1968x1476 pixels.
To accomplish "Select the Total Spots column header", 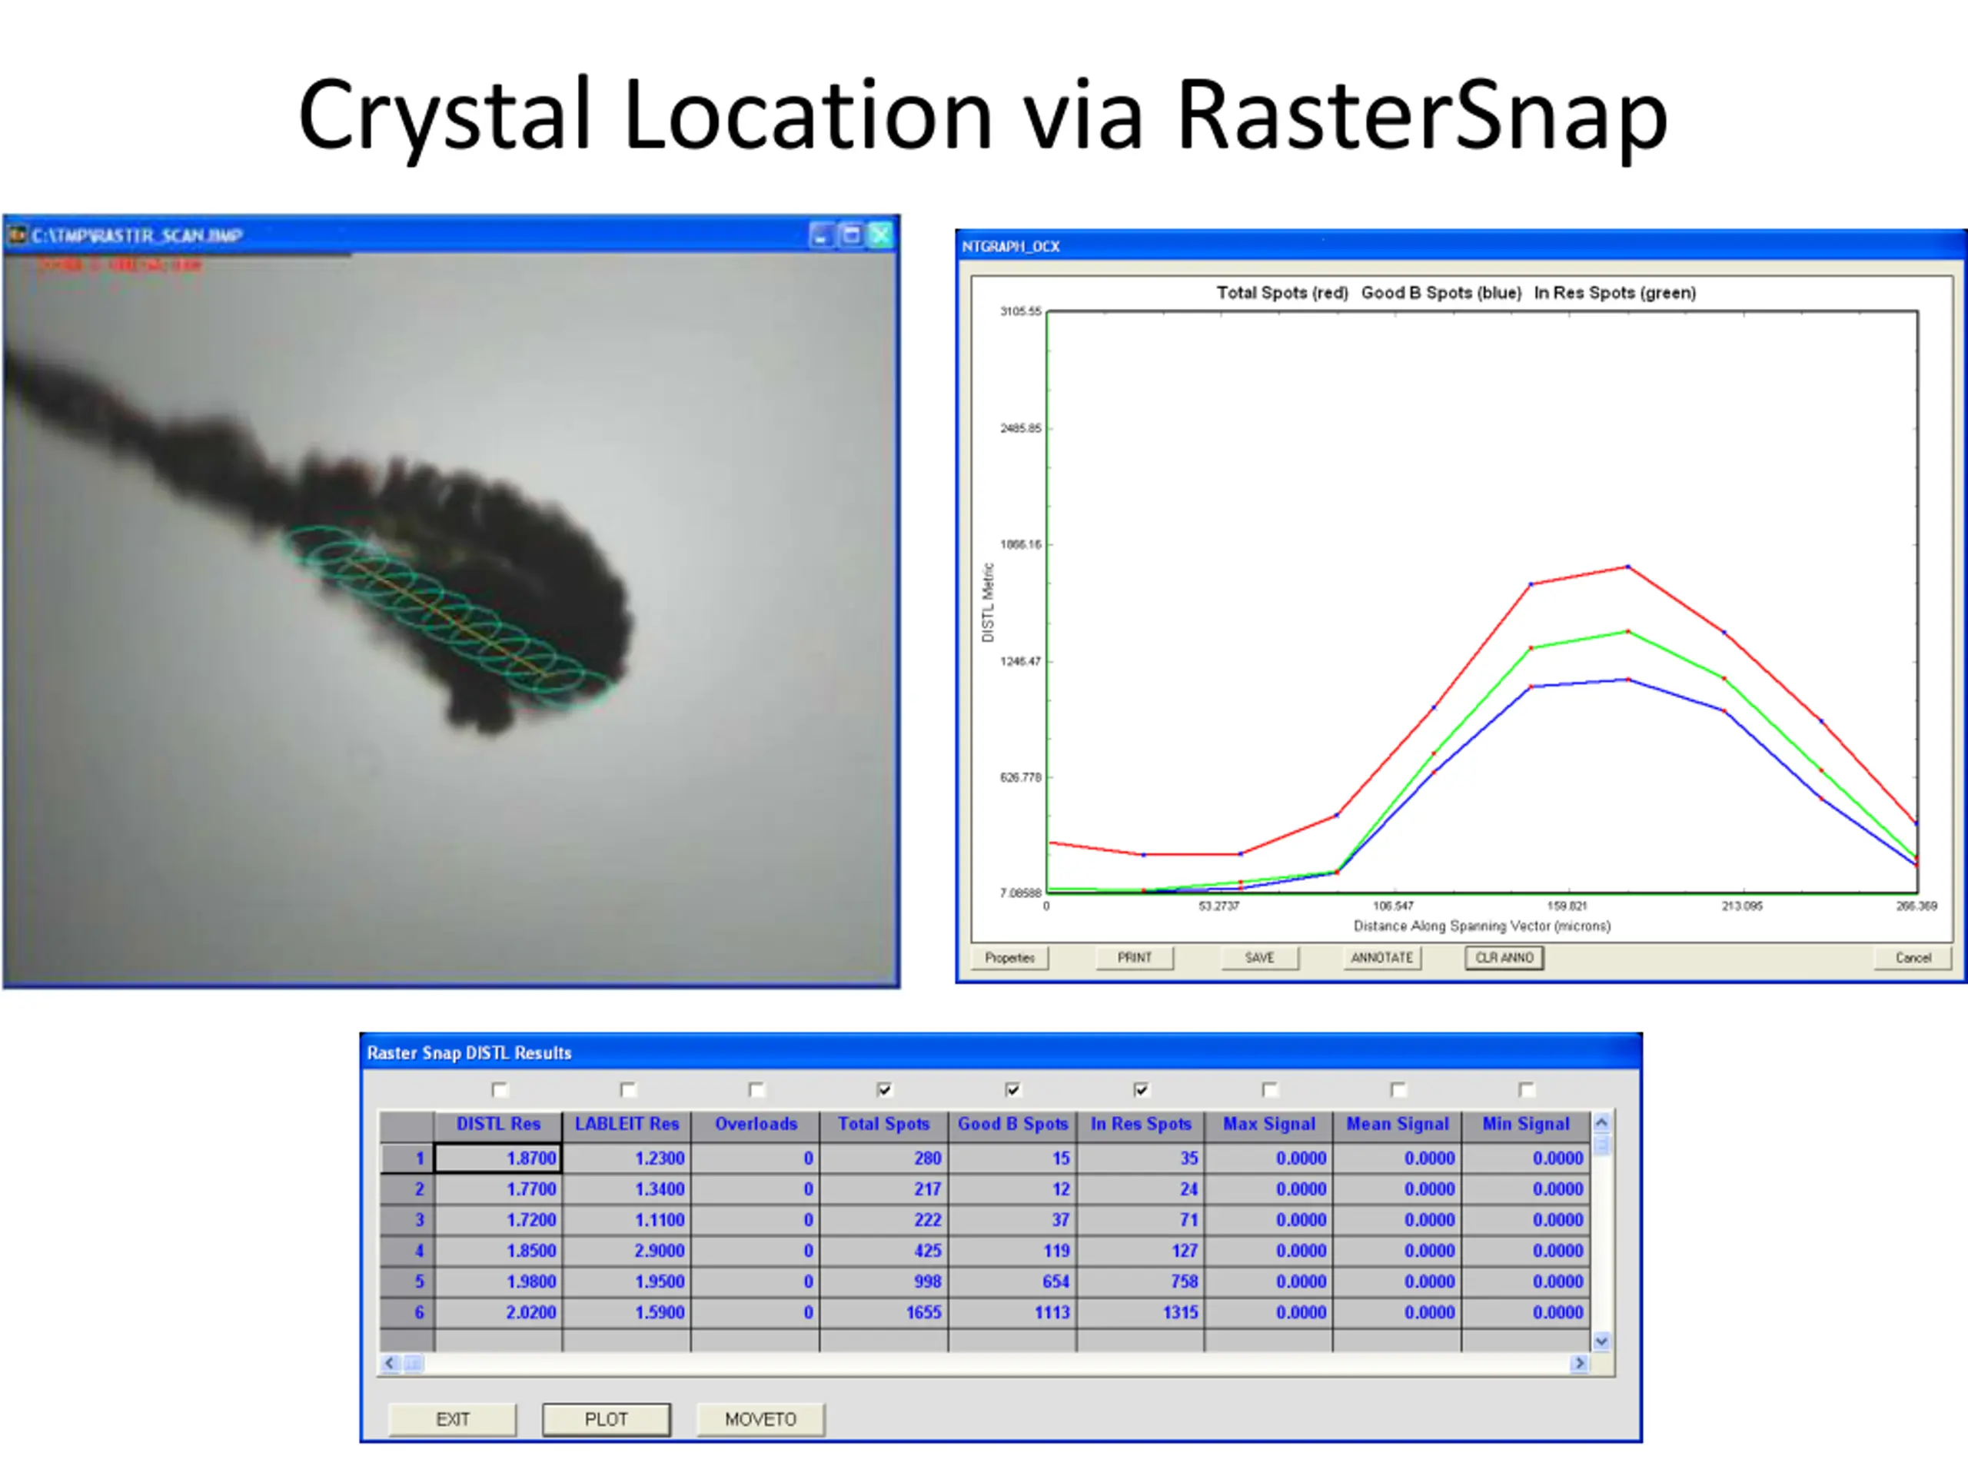I will [883, 1125].
